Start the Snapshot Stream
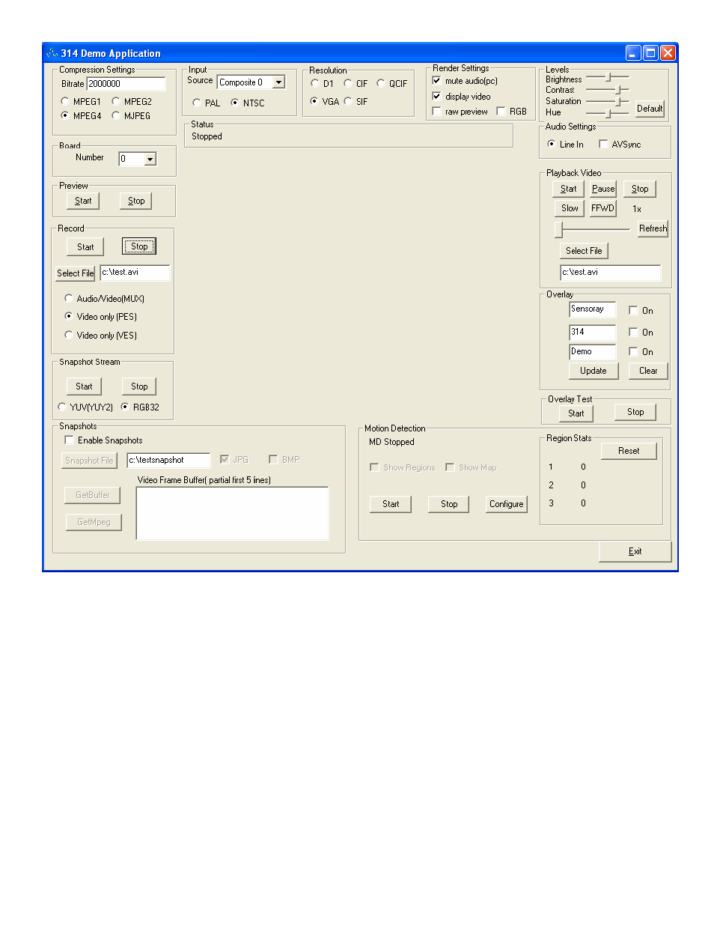The height and width of the screenshot is (925, 714). (84, 386)
